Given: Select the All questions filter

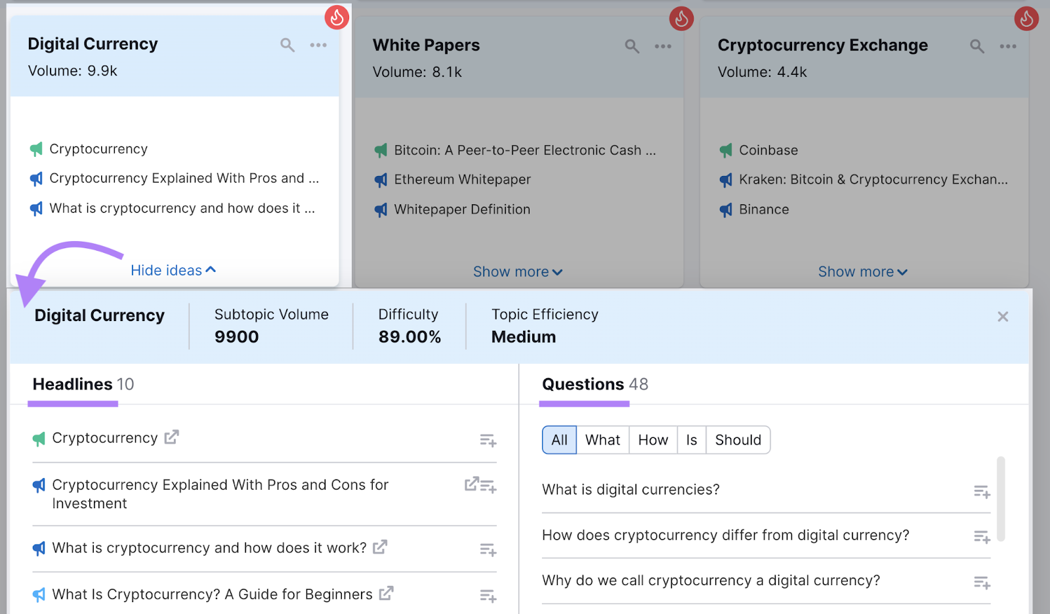Looking at the screenshot, I should tap(559, 440).
